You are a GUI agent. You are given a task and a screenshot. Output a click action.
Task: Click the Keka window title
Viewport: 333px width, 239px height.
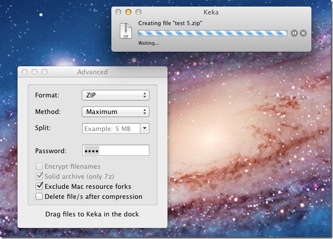(211, 12)
